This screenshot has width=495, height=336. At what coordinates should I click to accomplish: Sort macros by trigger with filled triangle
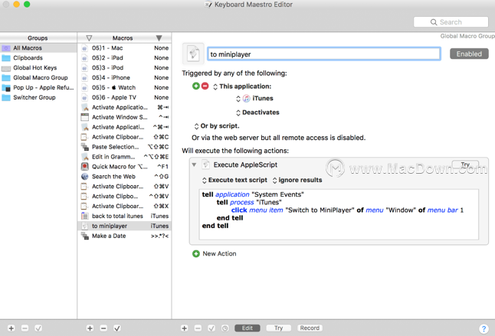(159, 38)
